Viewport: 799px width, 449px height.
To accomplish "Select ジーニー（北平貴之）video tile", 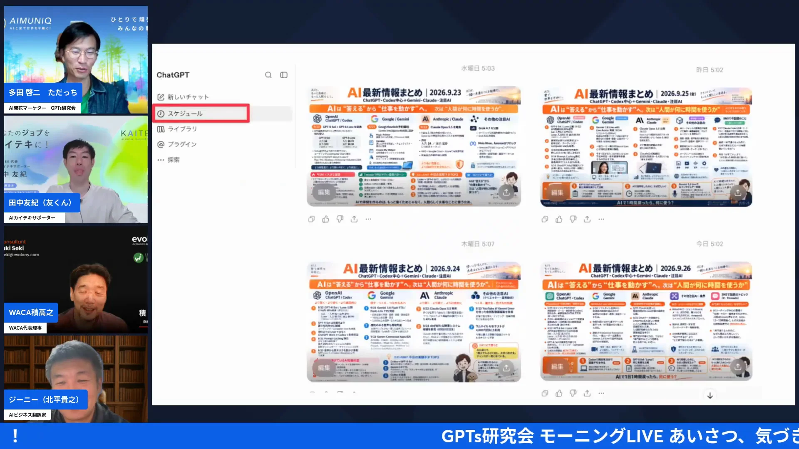I will point(76,379).
